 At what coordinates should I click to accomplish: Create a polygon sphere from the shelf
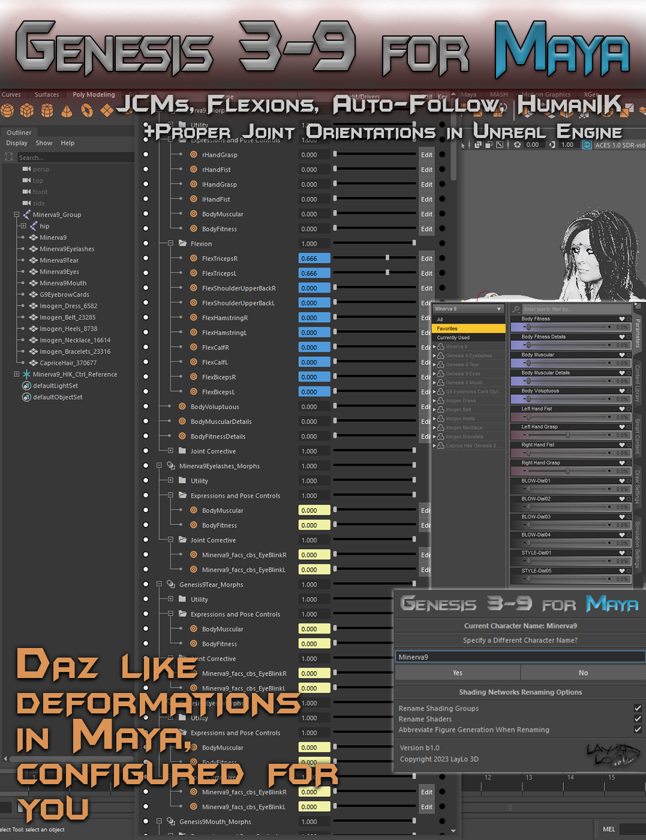(7, 110)
